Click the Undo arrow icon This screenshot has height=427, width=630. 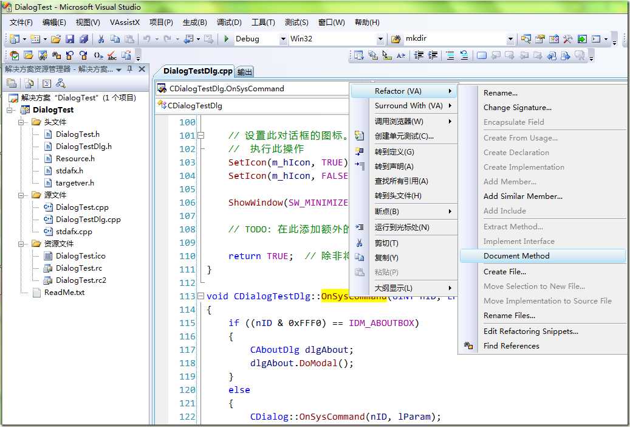pos(146,39)
